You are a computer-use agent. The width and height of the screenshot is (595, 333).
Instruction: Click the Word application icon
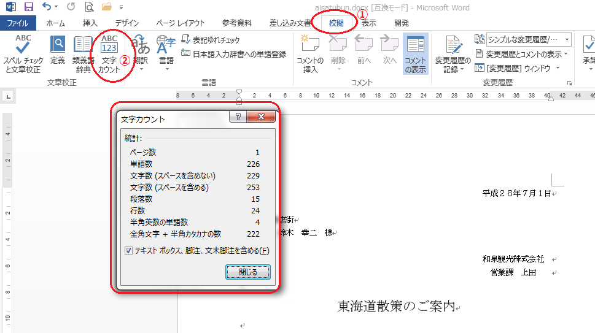click(10, 7)
